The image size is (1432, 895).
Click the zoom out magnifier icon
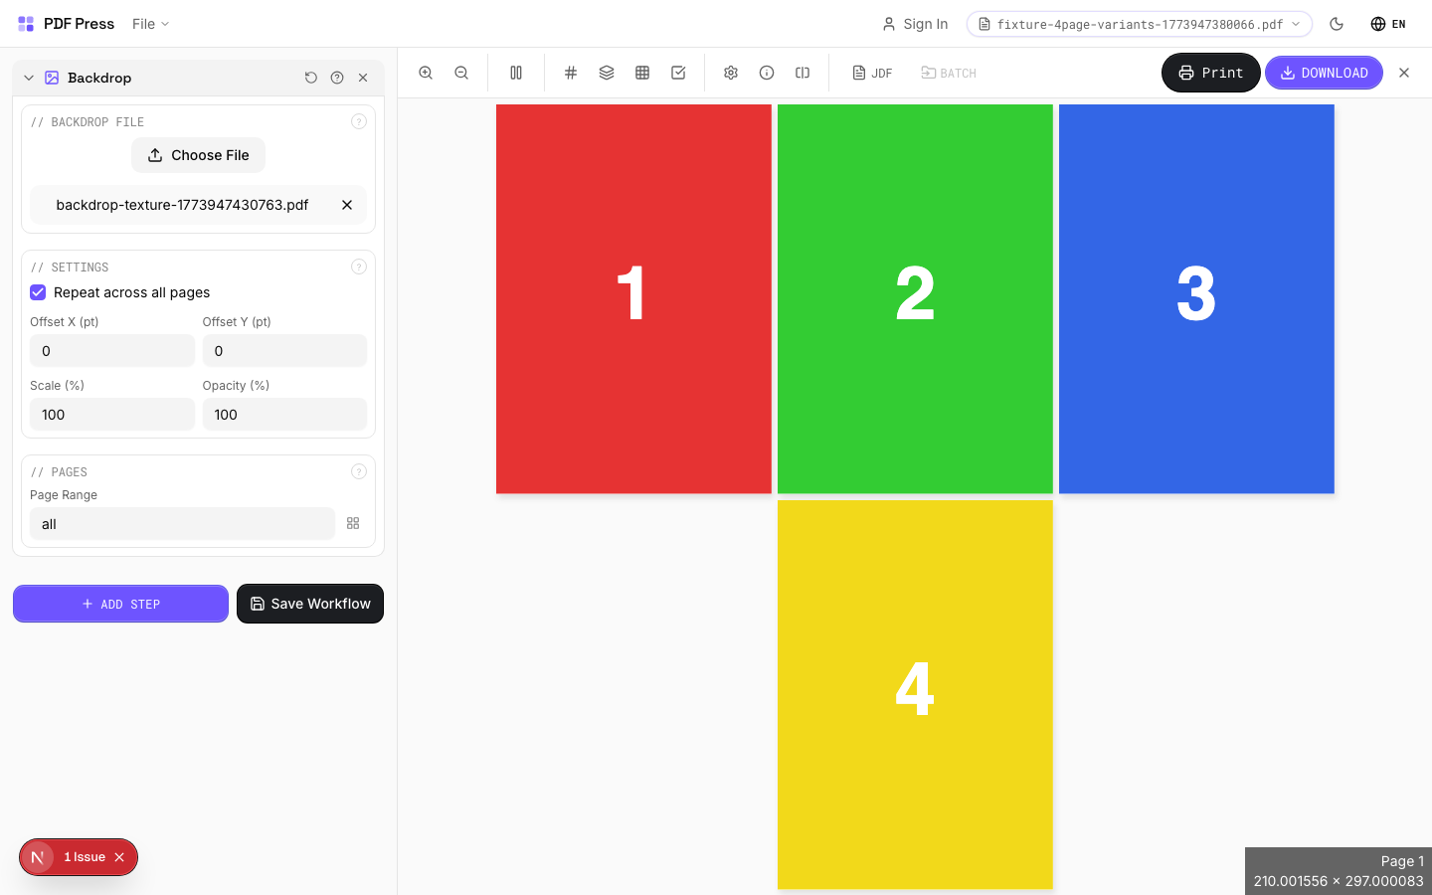tap(461, 73)
